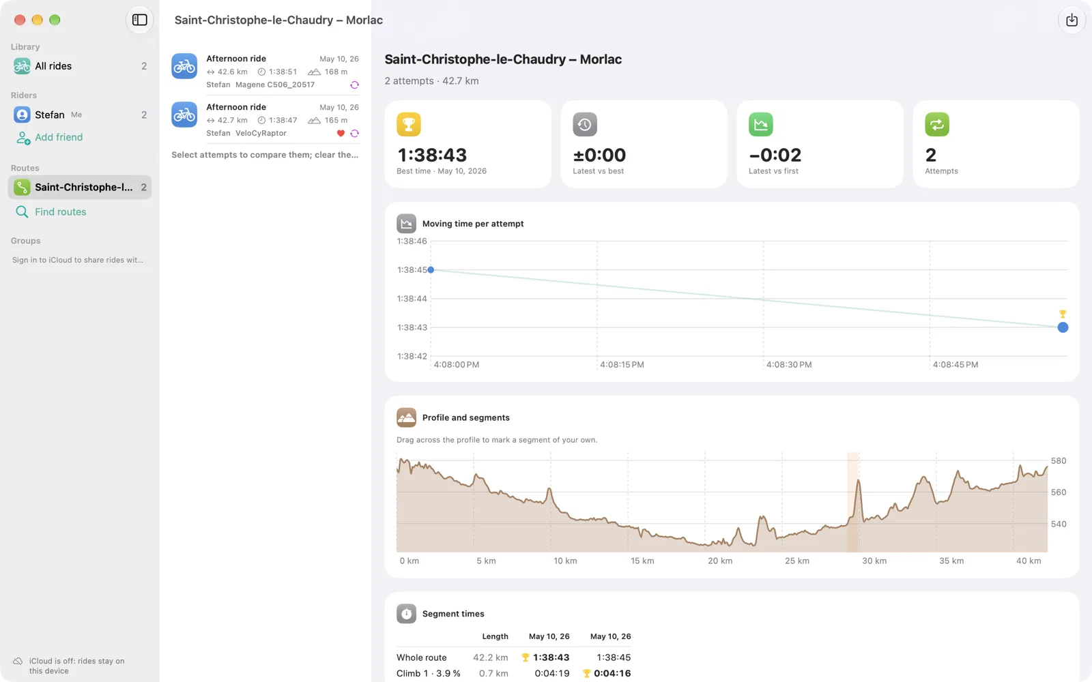Select rider Stefan in the sidebar
The image size is (1092, 682).
tap(80, 115)
